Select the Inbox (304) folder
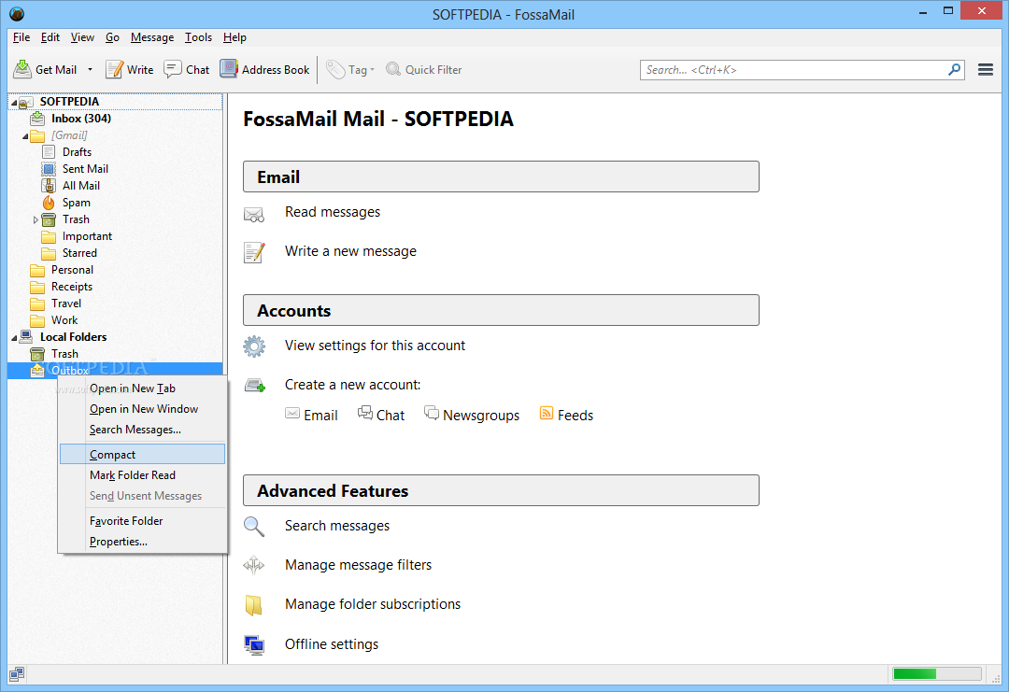Image resolution: width=1009 pixels, height=692 pixels. pyautogui.click(x=81, y=119)
